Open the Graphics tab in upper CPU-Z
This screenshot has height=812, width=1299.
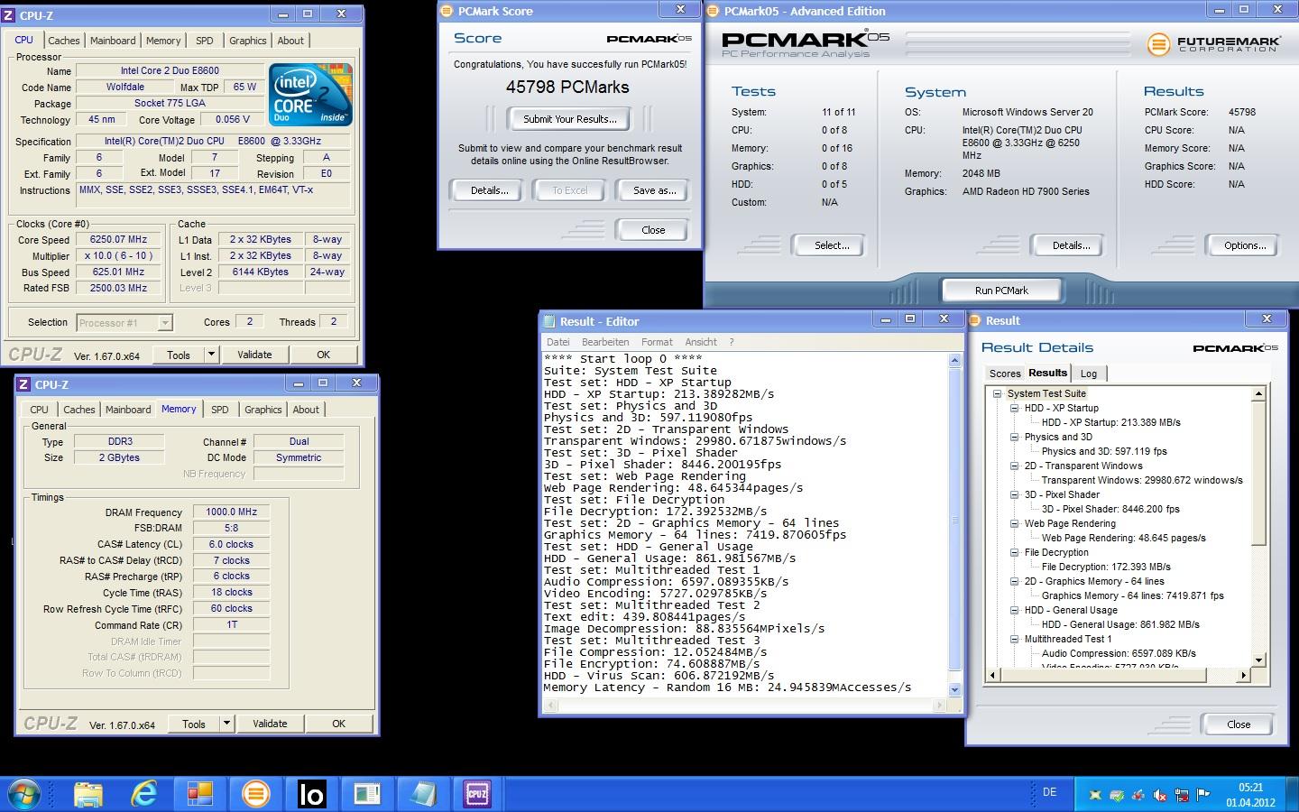(247, 41)
